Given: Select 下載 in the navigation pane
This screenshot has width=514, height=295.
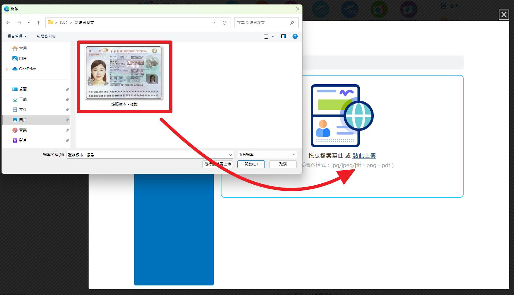Looking at the screenshot, I should coord(23,100).
